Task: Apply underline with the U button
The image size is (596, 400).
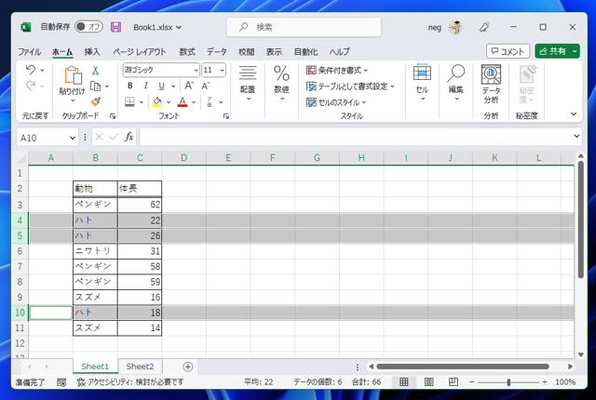Action: coord(161,86)
